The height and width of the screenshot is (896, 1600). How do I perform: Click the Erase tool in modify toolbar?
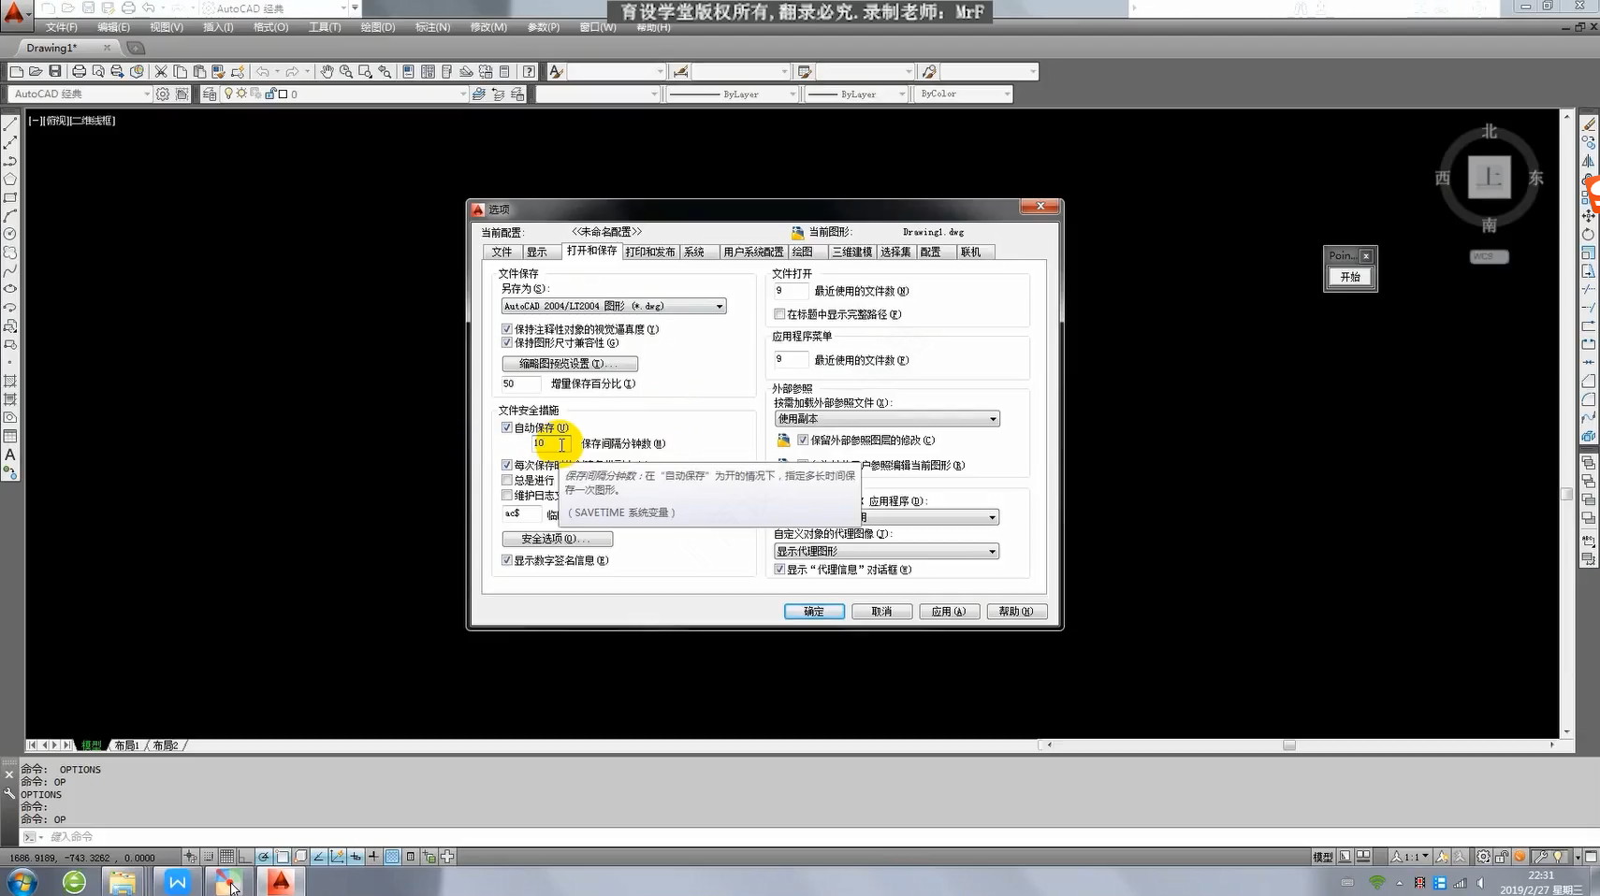coord(1589,123)
